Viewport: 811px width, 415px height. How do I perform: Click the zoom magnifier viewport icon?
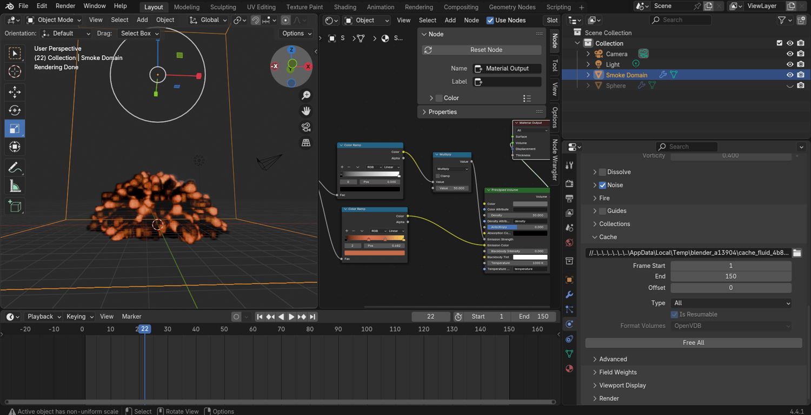(306, 95)
